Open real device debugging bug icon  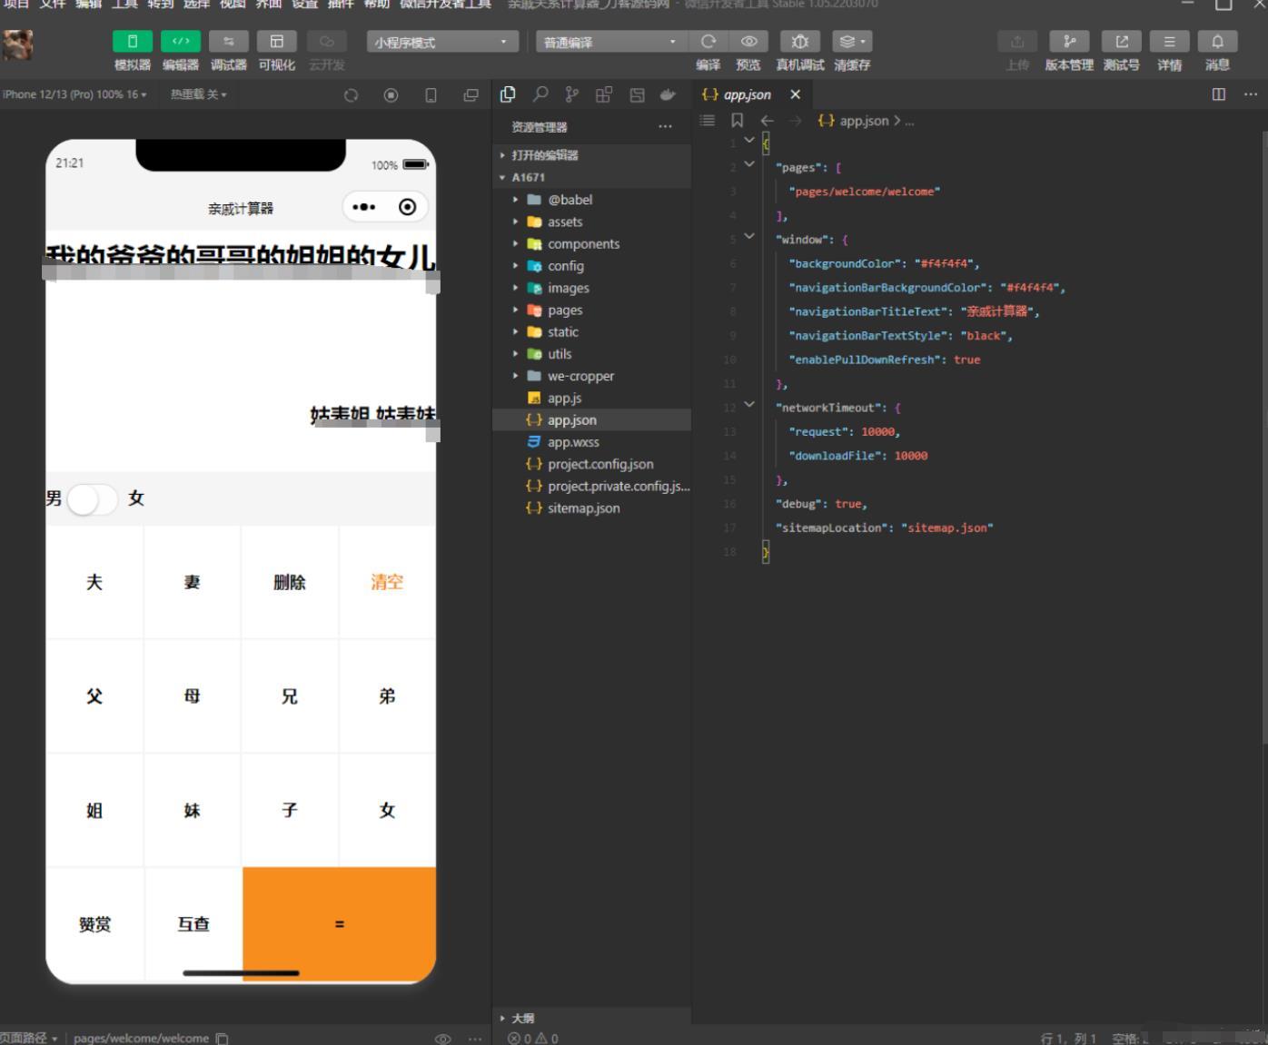click(799, 42)
